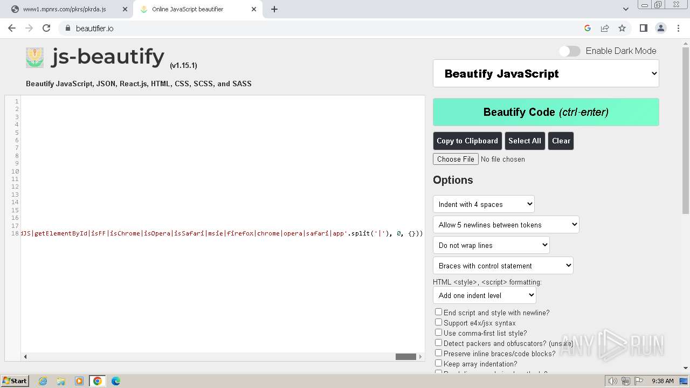The image size is (690, 388).
Task: Click Choose File button
Action: (456, 159)
